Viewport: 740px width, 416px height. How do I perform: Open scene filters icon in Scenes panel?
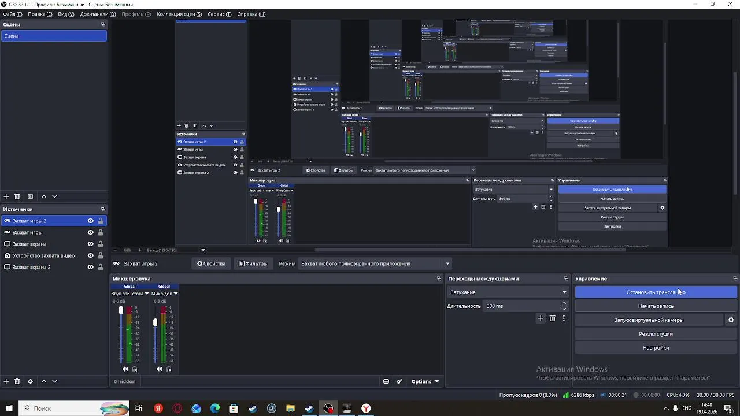(x=30, y=196)
